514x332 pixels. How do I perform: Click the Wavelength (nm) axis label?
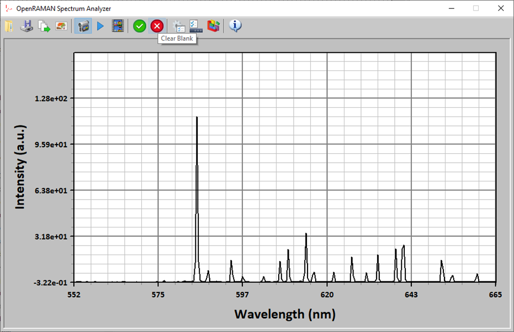coord(285,314)
